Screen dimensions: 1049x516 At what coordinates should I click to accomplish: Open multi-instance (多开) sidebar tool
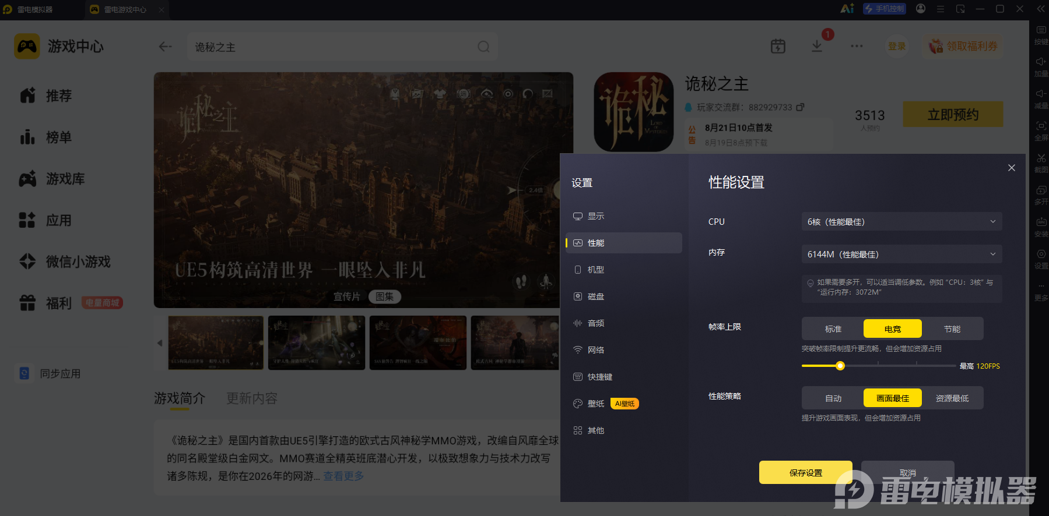click(1041, 195)
